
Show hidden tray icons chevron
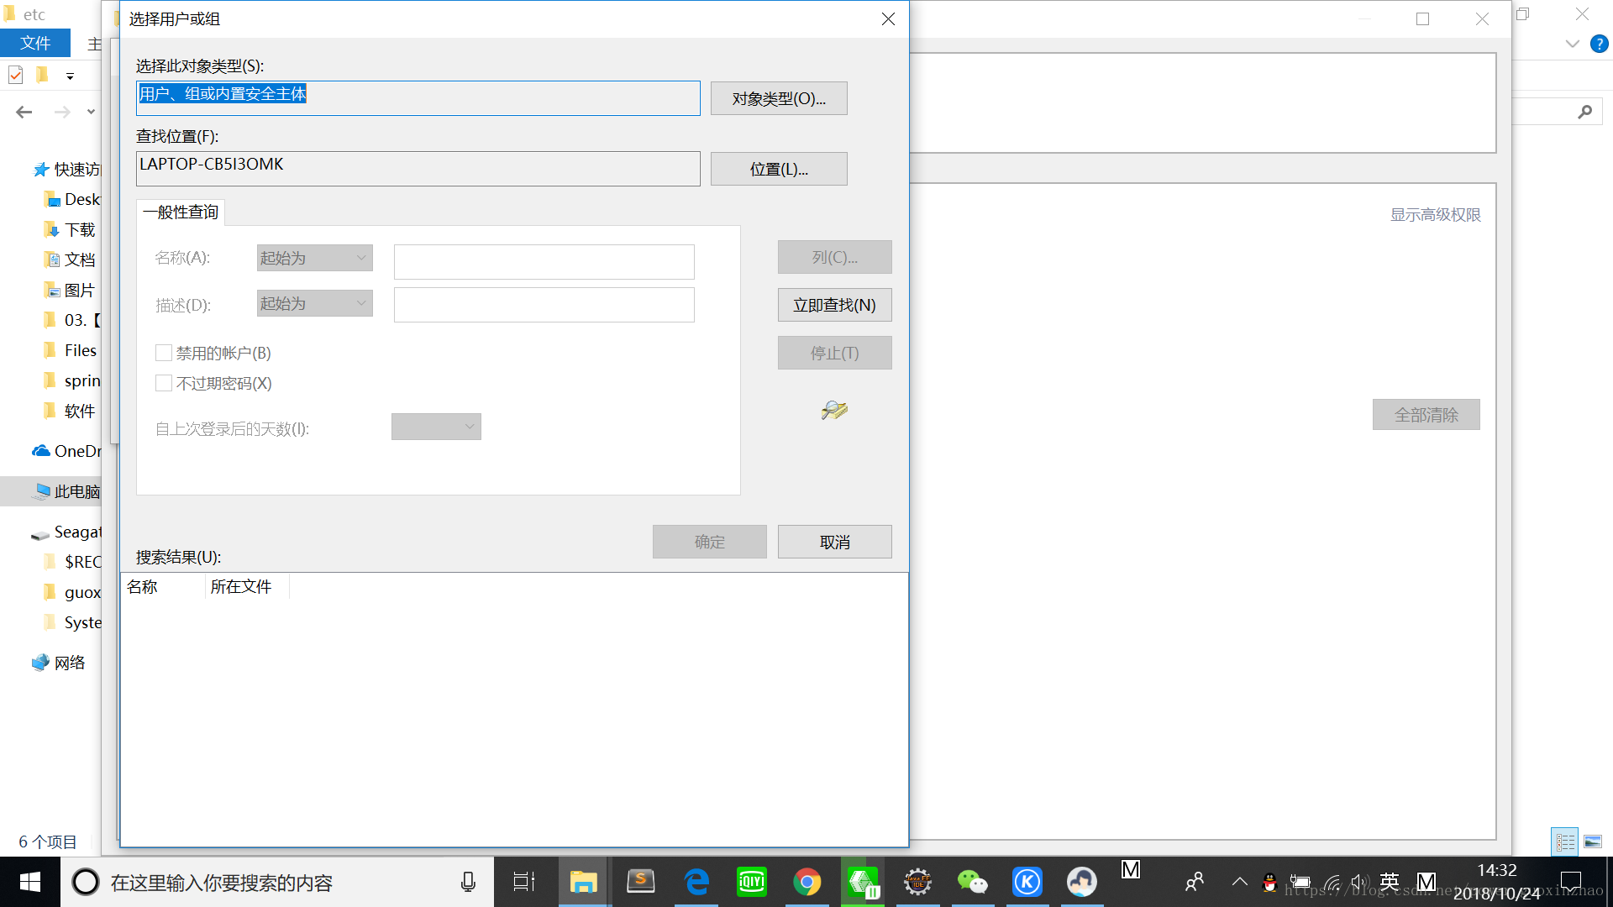(x=1239, y=882)
